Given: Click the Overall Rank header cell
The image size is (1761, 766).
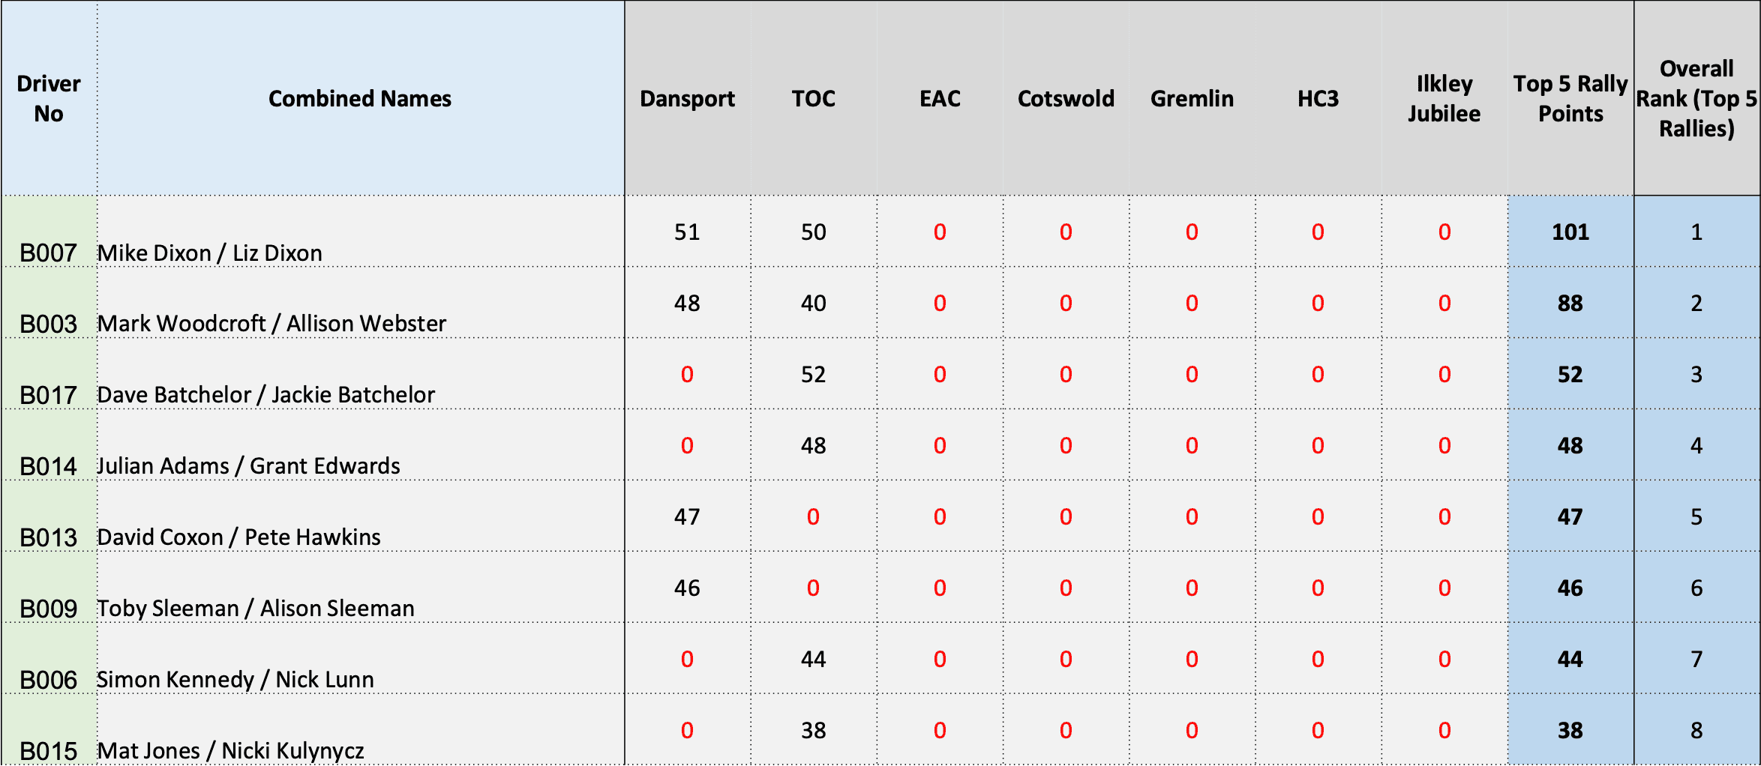Looking at the screenshot, I should (1696, 98).
